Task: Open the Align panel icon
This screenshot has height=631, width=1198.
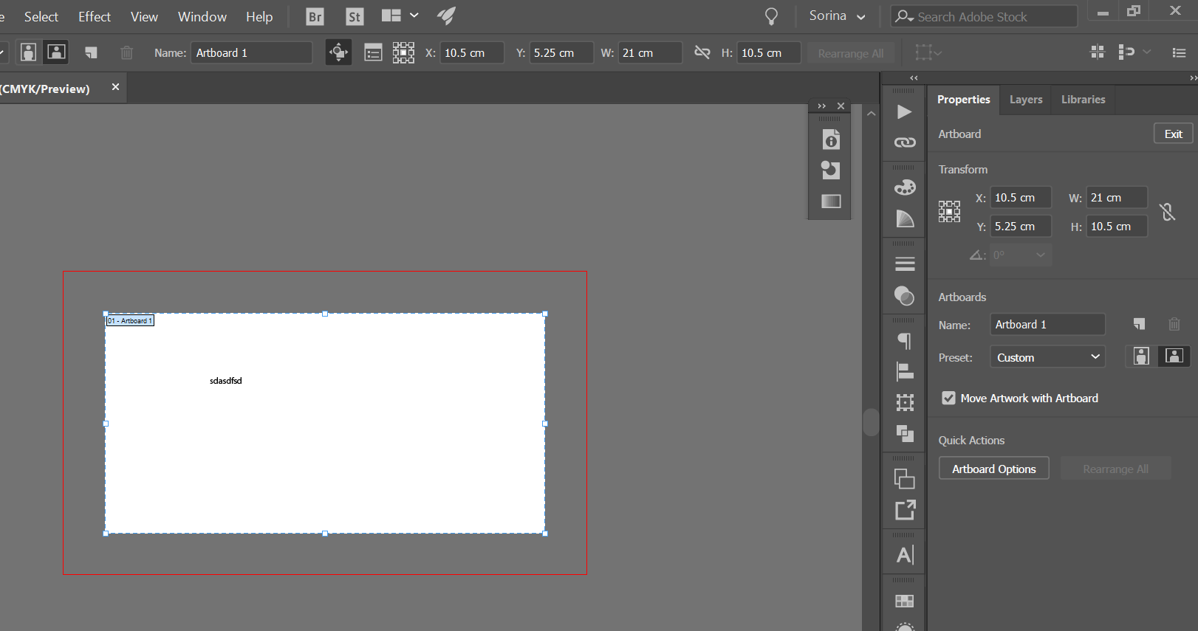Action: [905, 371]
